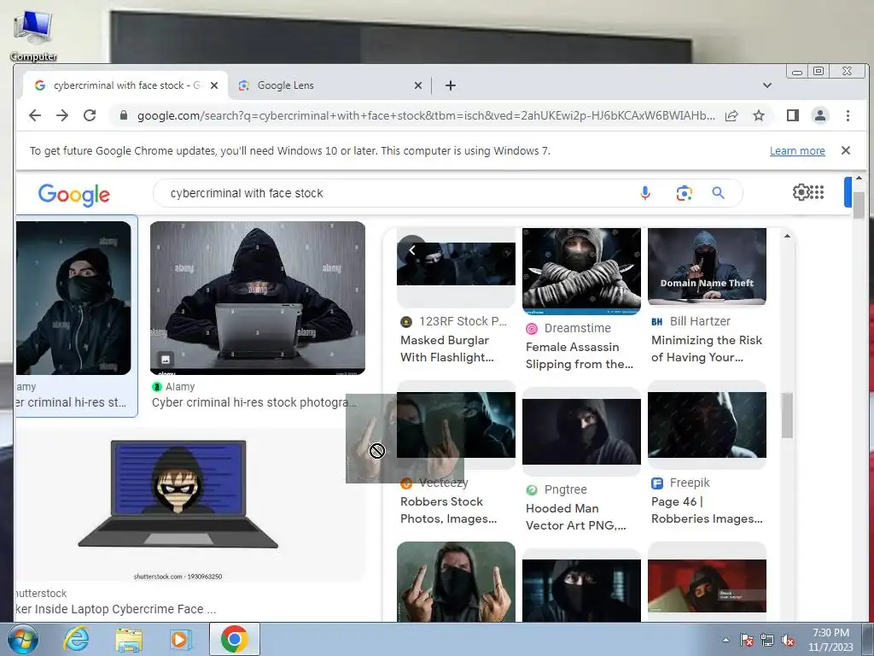Select the Domain Name Theft thumbnail
Image resolution: width=874 pixels, height=656 pixels.
pyautogui.click(x=707, y=266)
